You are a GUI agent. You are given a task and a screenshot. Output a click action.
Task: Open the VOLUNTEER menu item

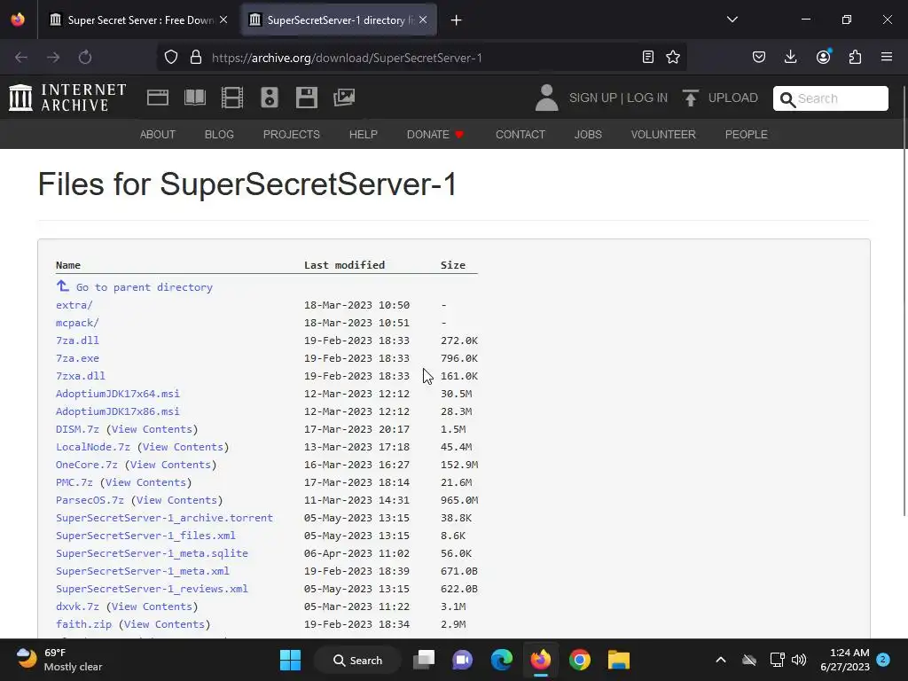pos(663,135)
